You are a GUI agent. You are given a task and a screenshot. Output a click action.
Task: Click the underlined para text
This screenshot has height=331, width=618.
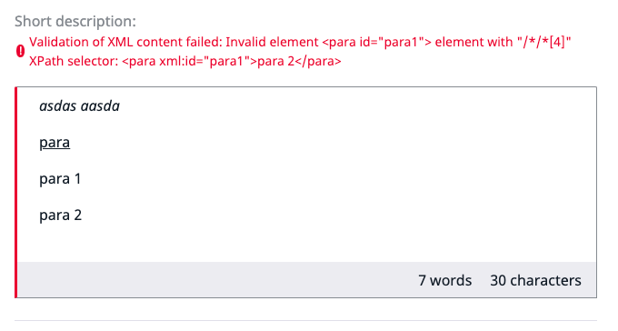pyautogui.click(x=55, y=143)
